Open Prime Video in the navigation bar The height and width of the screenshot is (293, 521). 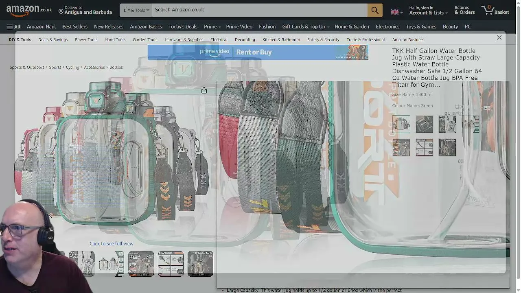[239, 27]
